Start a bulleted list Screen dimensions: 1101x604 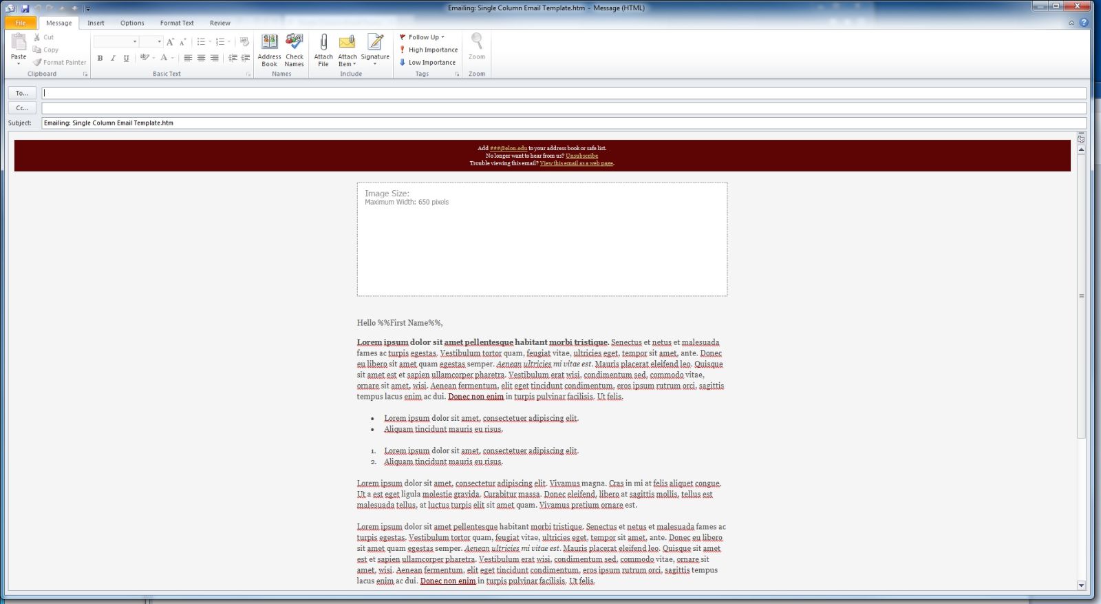[201, 42]
